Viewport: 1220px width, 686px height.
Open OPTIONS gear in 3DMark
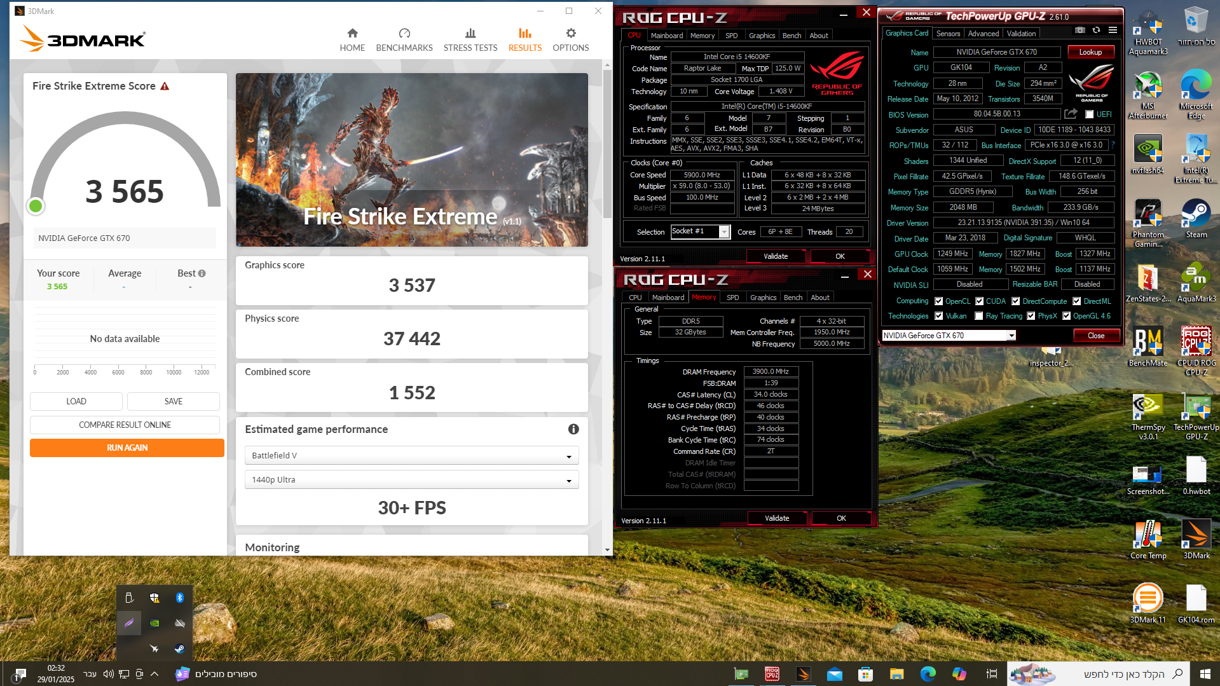point(571,40)
